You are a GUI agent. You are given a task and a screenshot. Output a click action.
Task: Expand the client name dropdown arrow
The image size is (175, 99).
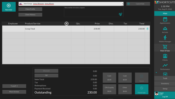(122, 4)
